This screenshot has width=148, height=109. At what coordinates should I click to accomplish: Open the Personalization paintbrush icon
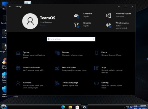click(57, 68)
